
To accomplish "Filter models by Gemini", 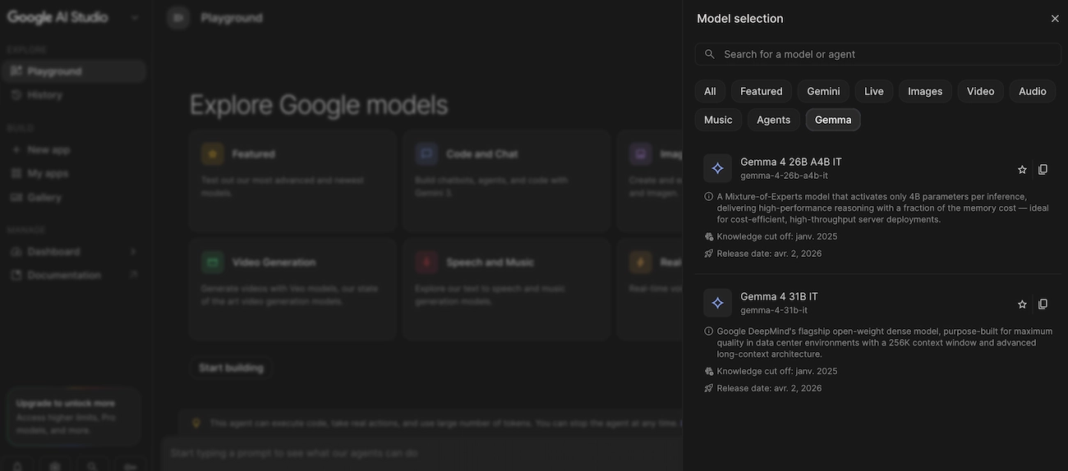I will [823, 91].
